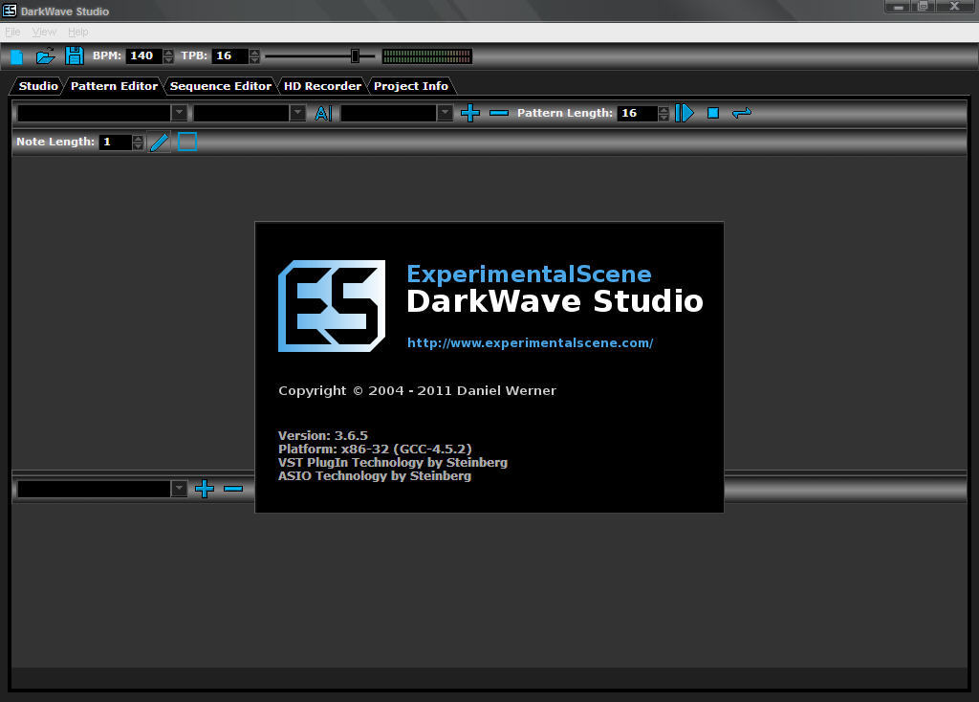
Task: Click the rename pattern icon
Action: [323, 113]
